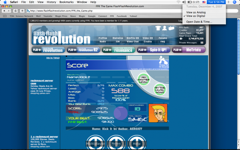Click the player avatar portrait
This screenshot has height=150, width=240.
[158, 113]
